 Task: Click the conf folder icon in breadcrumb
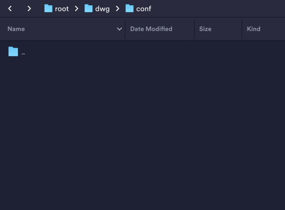click(x=129, y=9)
